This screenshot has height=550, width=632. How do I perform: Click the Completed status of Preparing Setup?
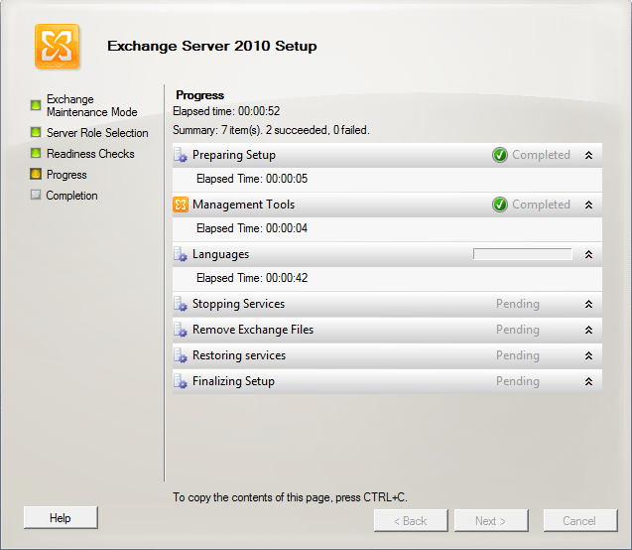coord(541,155)
